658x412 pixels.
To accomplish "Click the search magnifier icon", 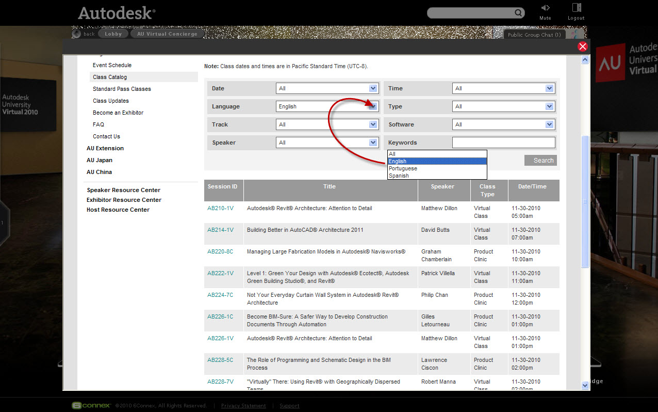I will (518, 13).
